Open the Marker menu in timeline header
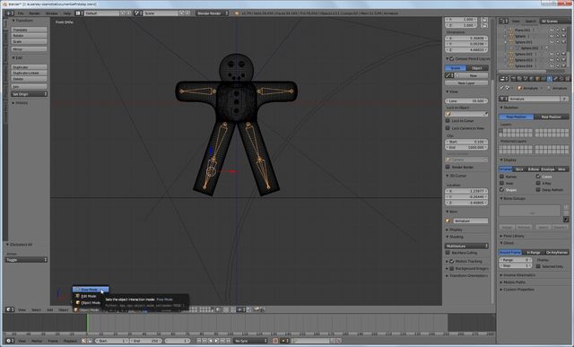The height and width of the screenshot is (347, 574). [37, 341]
